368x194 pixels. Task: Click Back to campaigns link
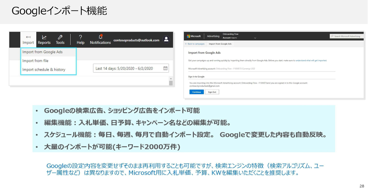195,44
